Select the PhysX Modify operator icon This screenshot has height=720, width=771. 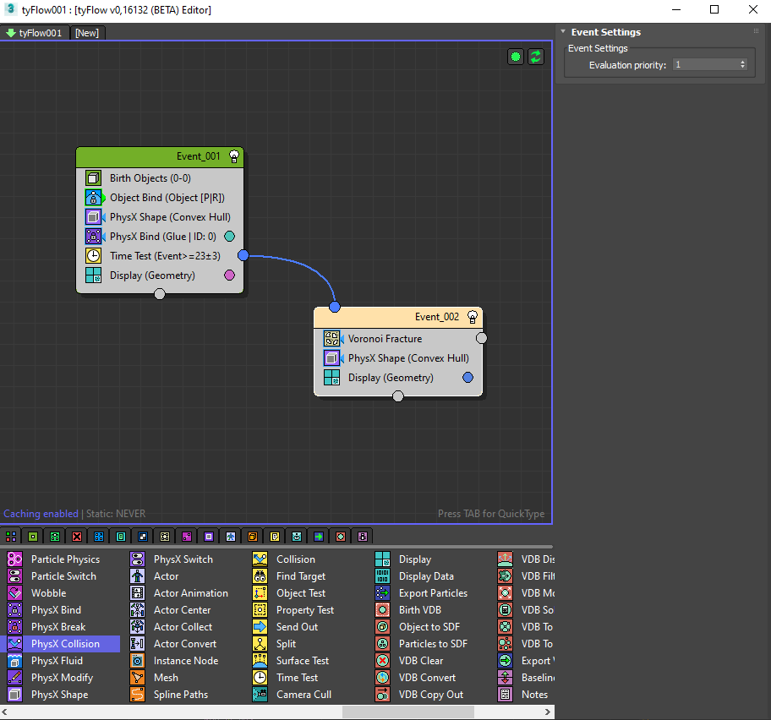tap(14, 678)
